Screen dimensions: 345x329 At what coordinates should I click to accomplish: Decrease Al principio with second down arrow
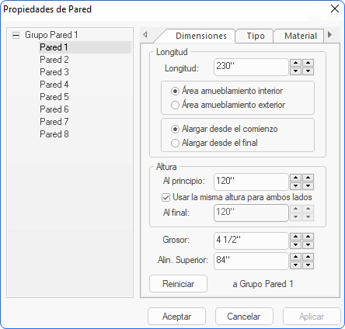pyautogui.click(x=308, y=186)
